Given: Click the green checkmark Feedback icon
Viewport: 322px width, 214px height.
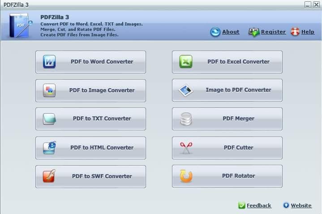Looking at the screenshot, I should coord(242,205).
